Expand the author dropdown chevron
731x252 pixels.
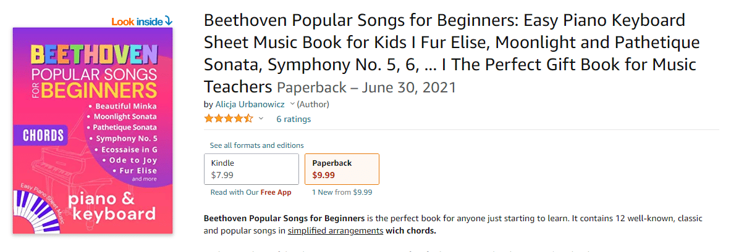point(292,104)
